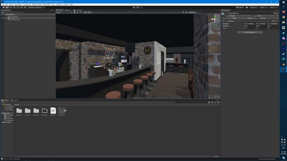This screenshot has height=161, width=287.
Task: Open the Layout dropdown in the toolbar
Action: click(x=273, y=7)
